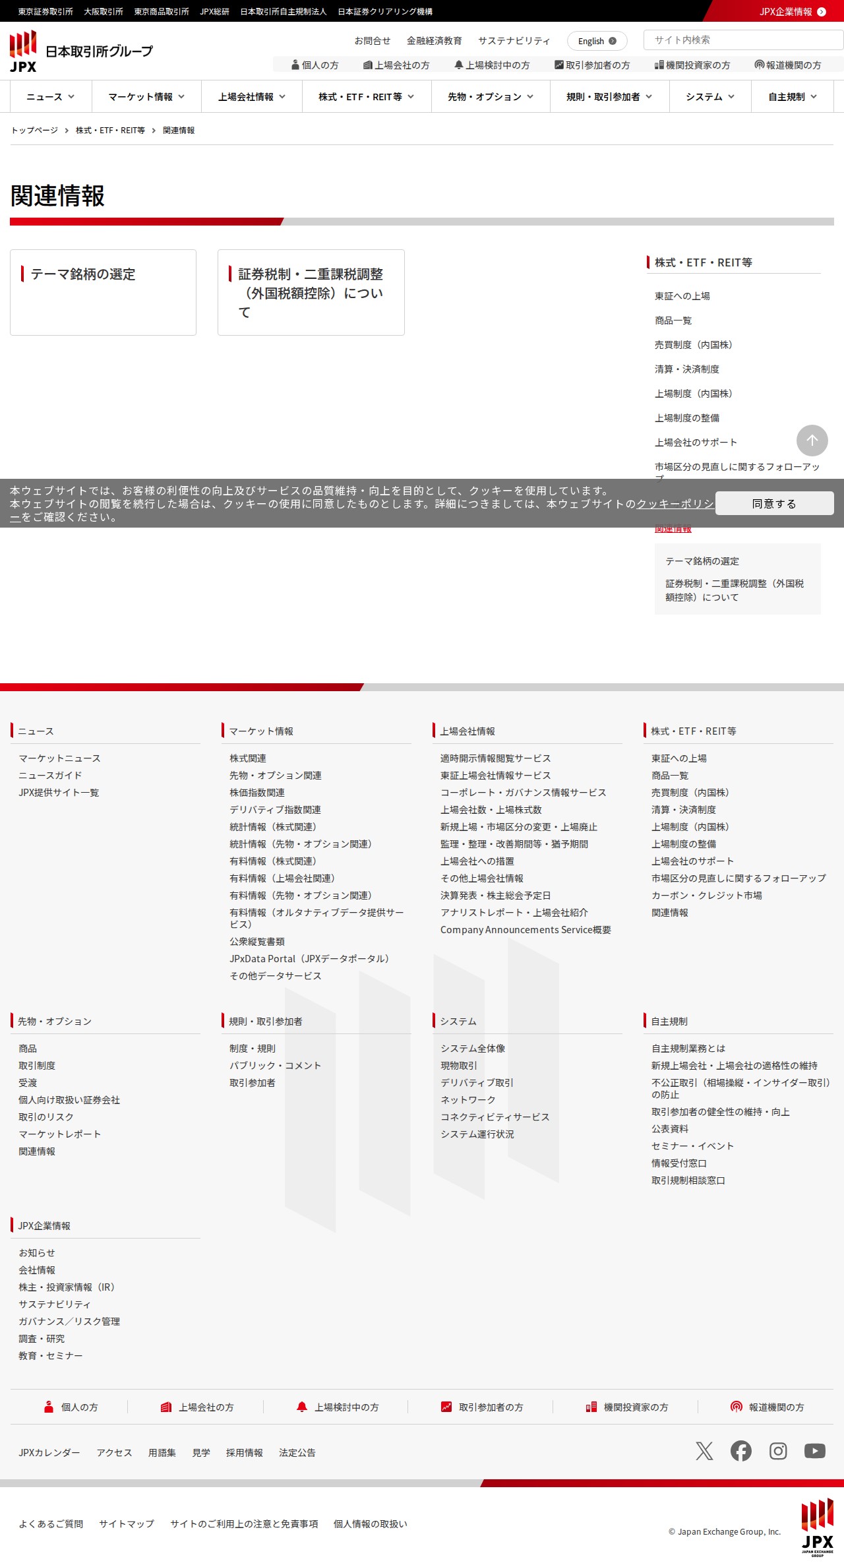This screenshot has width=844, height=1565.
Task: Click the icon beside 機関投資家の方 in header
Action: pyautogui.click(x=659, y=65)
